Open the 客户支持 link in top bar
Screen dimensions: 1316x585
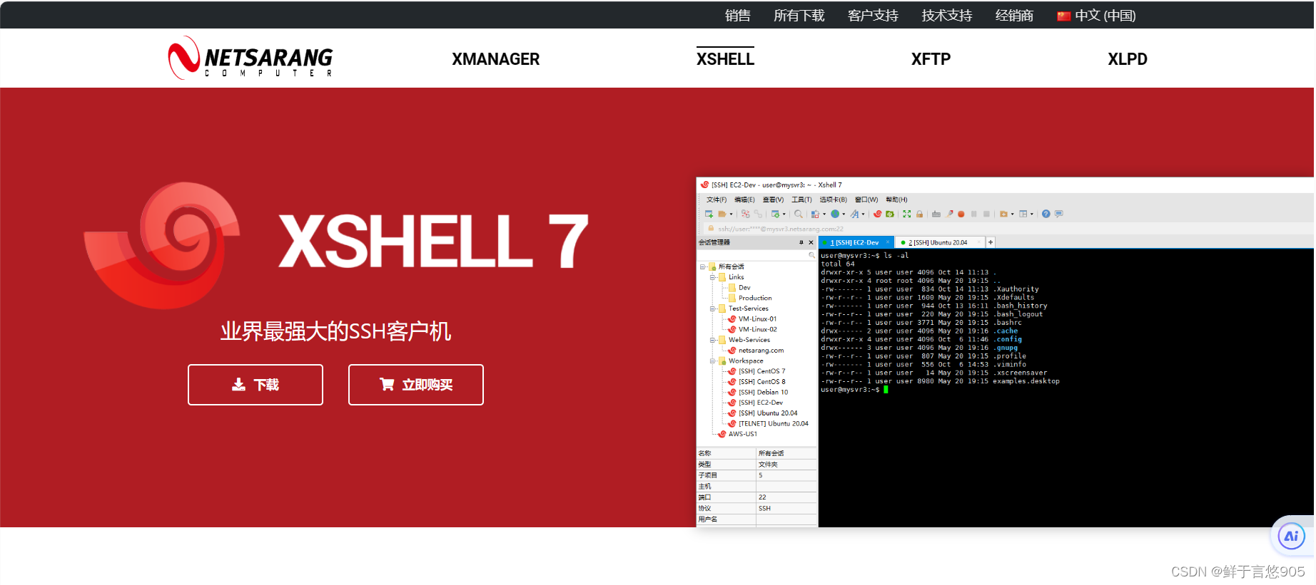click(x=873, y=16)
